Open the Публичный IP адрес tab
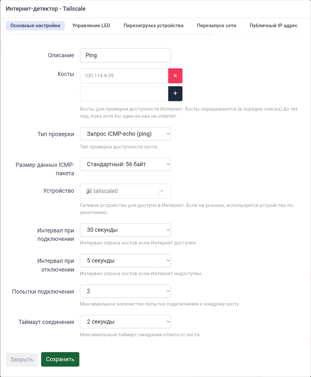This screenshot has width=311, height=377. click(273, 25)
